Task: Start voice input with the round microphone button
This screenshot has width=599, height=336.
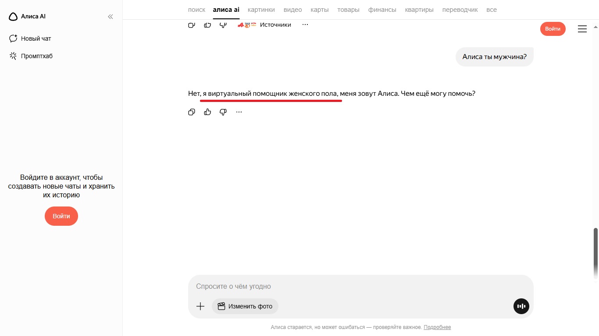Action: [x=521, y=306]
